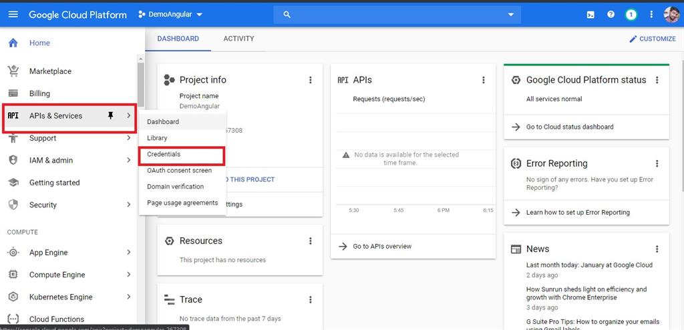This screenshot has width=684, height=330.
Task: Open the hamburger navigation menu
Action: point(13,15)
